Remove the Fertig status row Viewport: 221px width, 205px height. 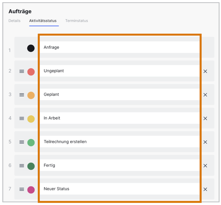(x=205, y=166)
